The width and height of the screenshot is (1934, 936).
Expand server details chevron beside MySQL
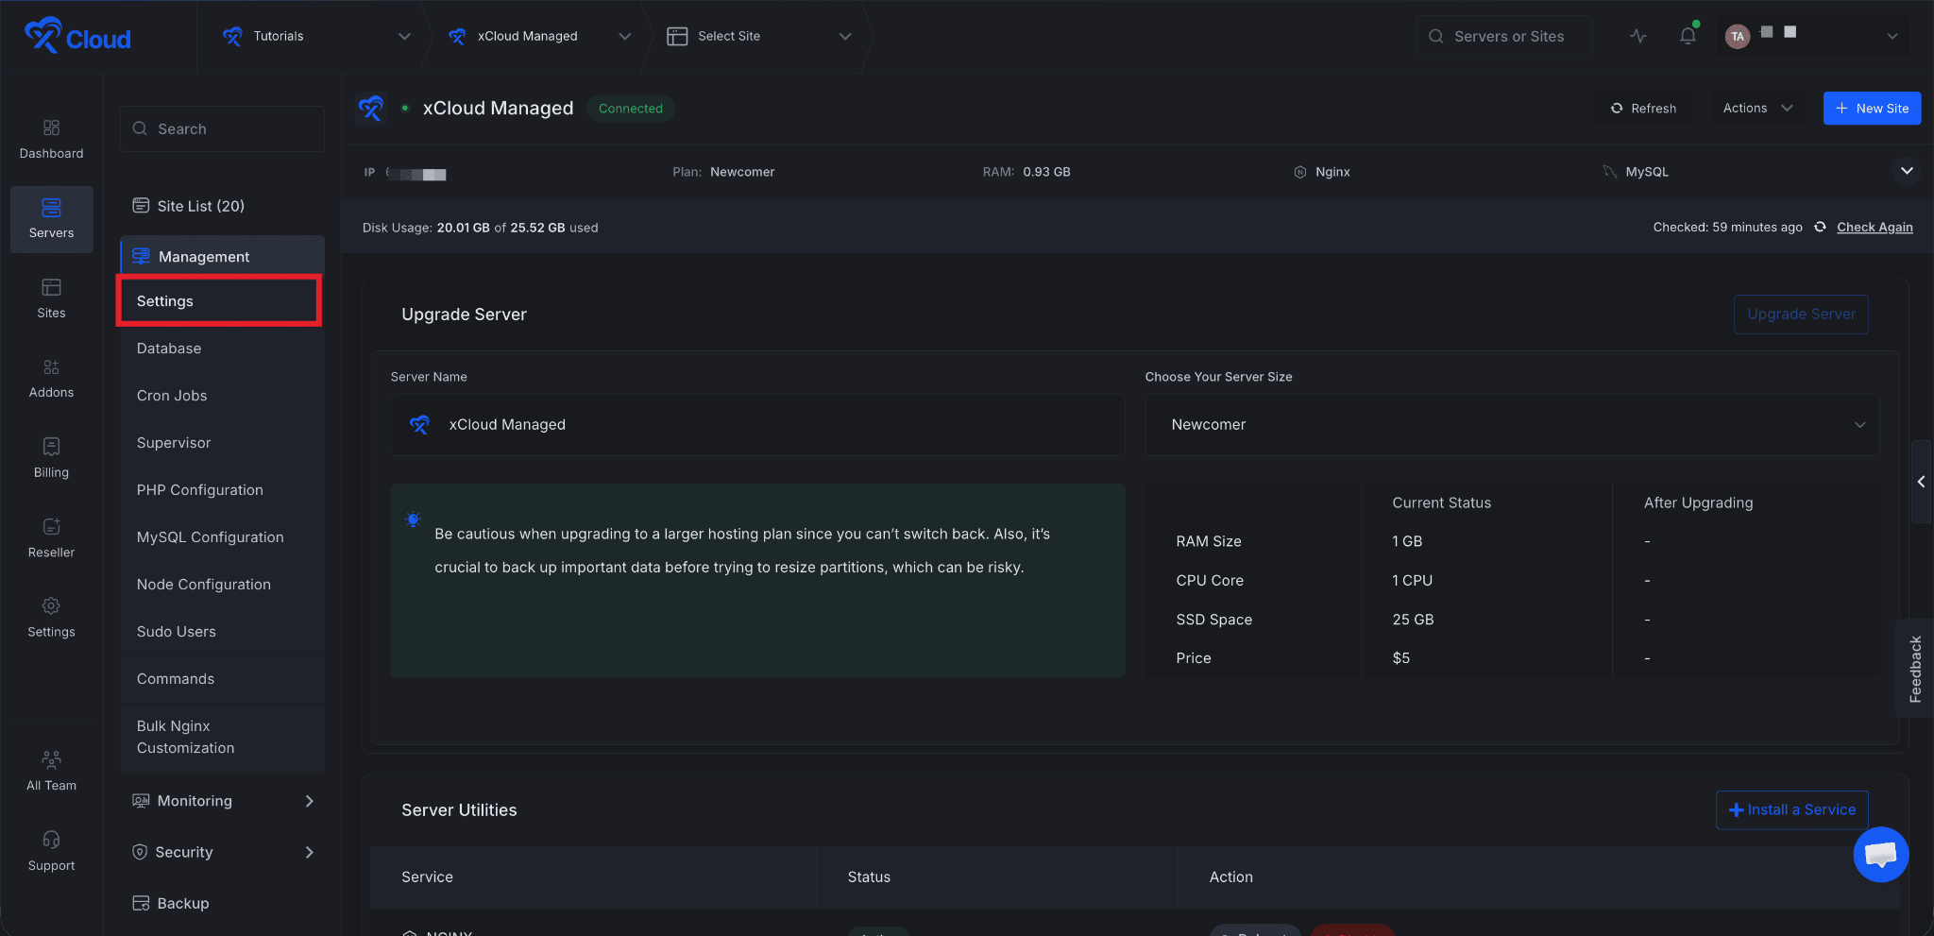1907,171
